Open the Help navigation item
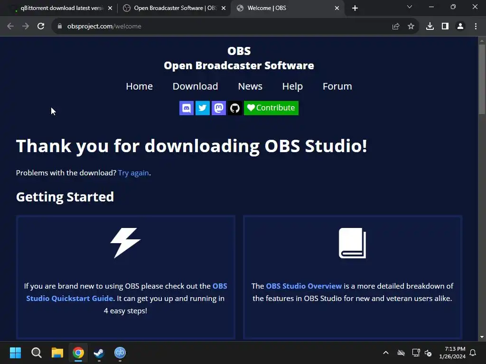 pos(292,86)
